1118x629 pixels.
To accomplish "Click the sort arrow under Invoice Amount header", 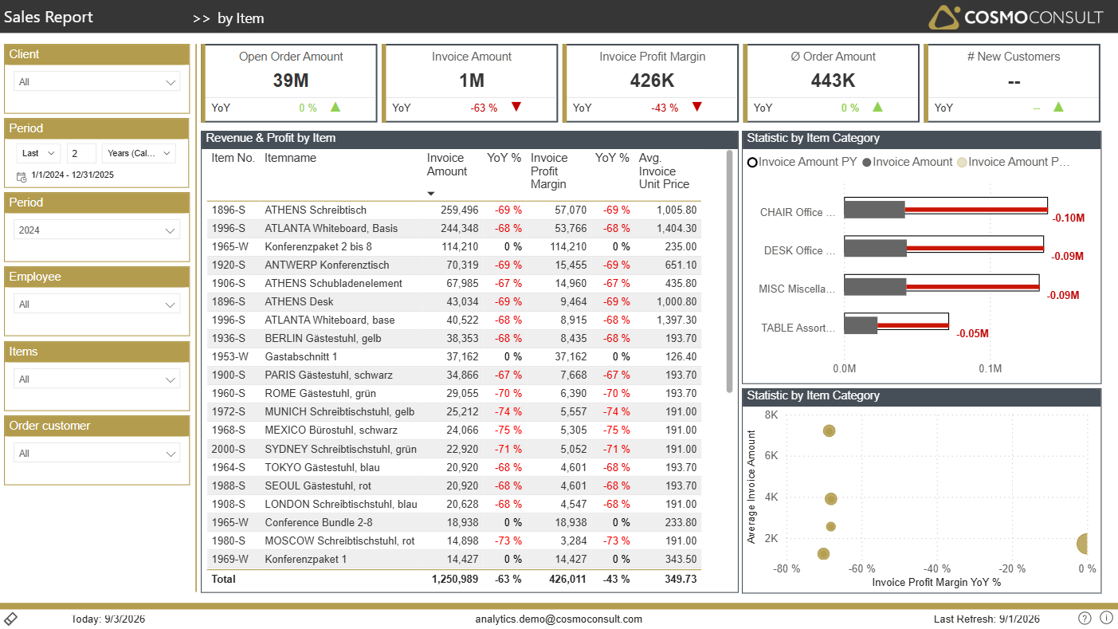I will [431, 194].
